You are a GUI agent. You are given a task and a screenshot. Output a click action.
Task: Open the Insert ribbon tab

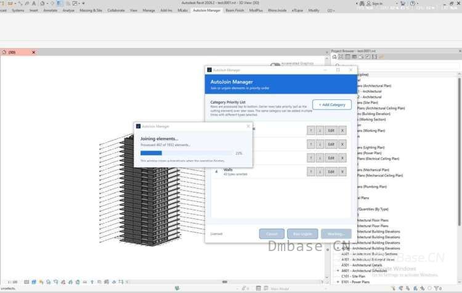[34, 10]
